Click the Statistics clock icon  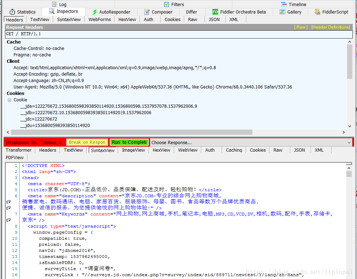pos(12,12)
